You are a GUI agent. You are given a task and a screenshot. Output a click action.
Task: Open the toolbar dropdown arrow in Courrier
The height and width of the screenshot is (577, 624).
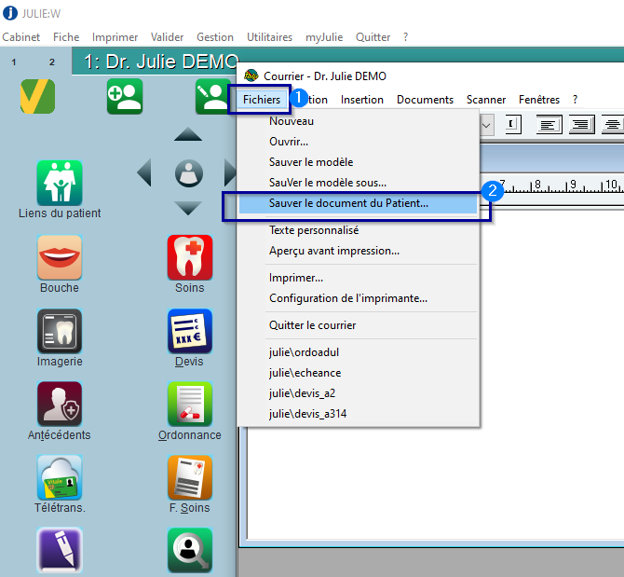pyautogui.click(x=486, y=126)
